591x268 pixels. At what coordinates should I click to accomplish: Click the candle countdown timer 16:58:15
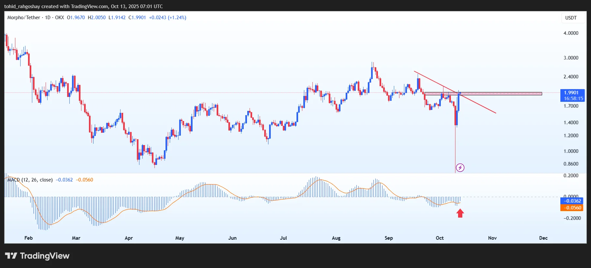[x=573, y=99]
